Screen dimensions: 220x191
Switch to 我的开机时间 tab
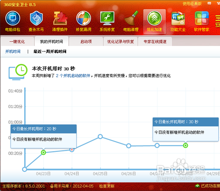(x=51, y=41)
